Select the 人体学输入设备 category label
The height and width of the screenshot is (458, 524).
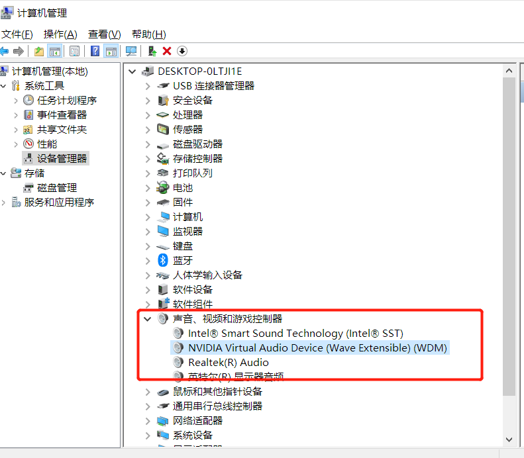coord(207,275)
